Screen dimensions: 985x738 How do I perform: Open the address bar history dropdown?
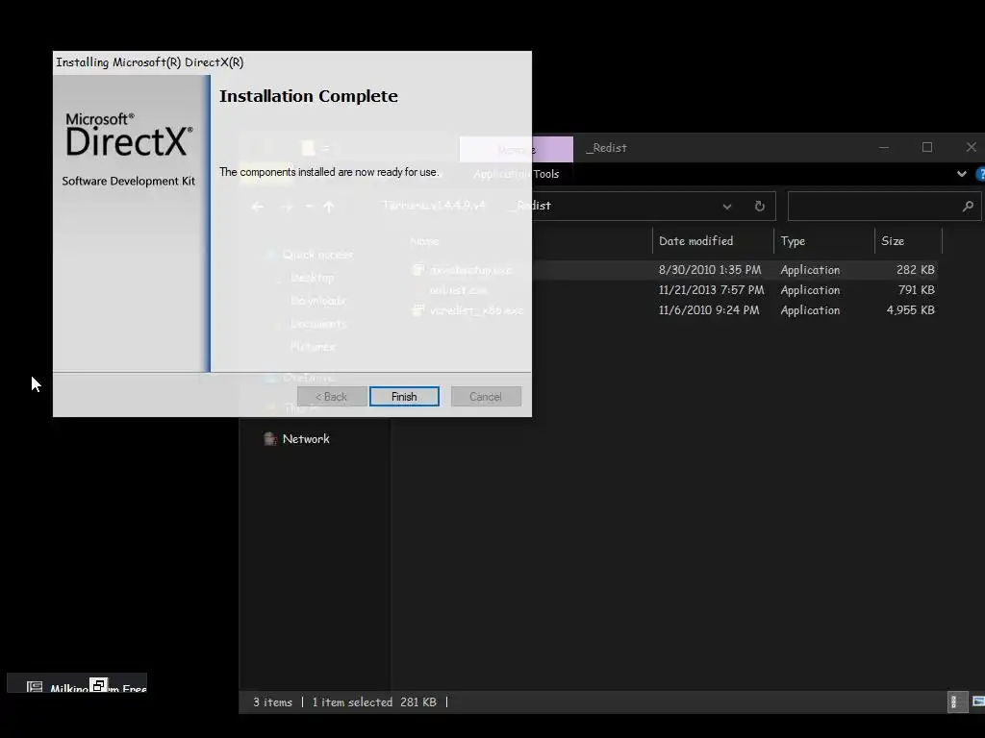(727, 207)
